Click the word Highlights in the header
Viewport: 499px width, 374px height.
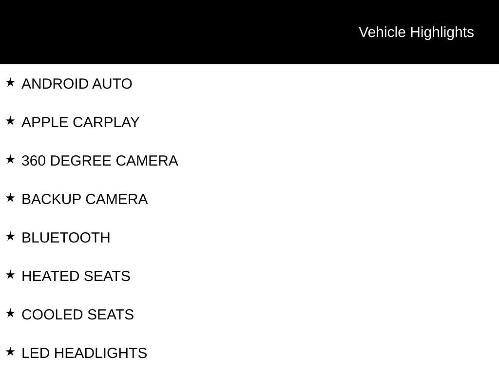[442, 32]
